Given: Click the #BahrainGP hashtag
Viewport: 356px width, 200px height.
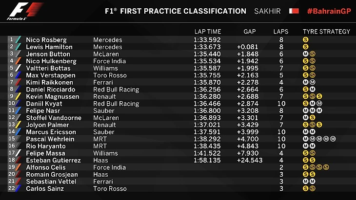Looking at the screenshot, I should point(329,11).
